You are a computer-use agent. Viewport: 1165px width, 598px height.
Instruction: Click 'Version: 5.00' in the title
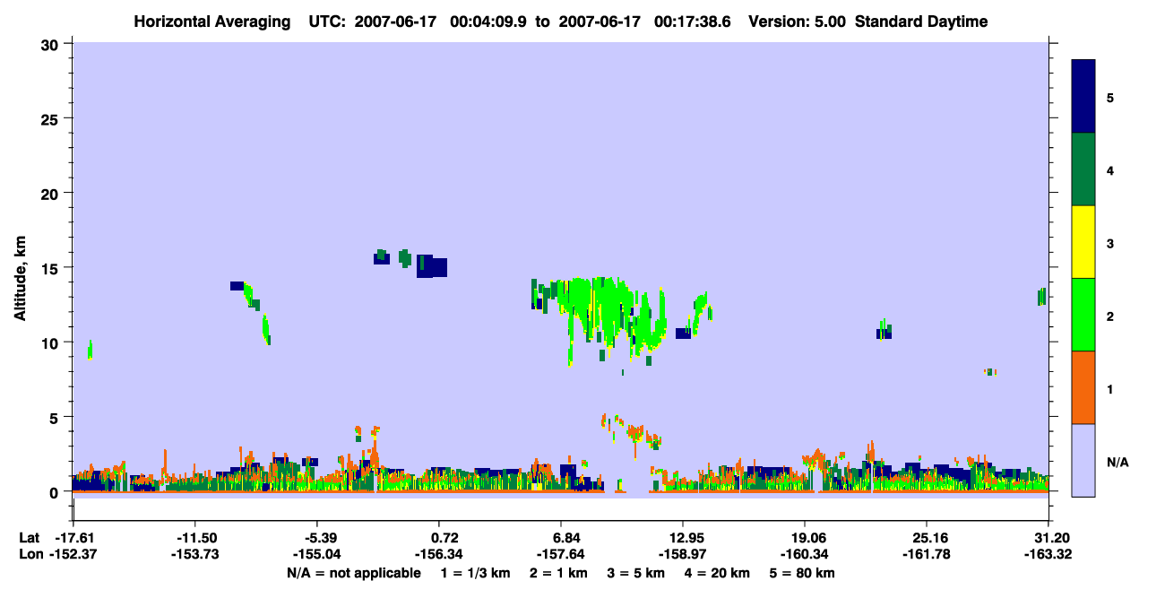pyautogui.click(x=797, y=22)
